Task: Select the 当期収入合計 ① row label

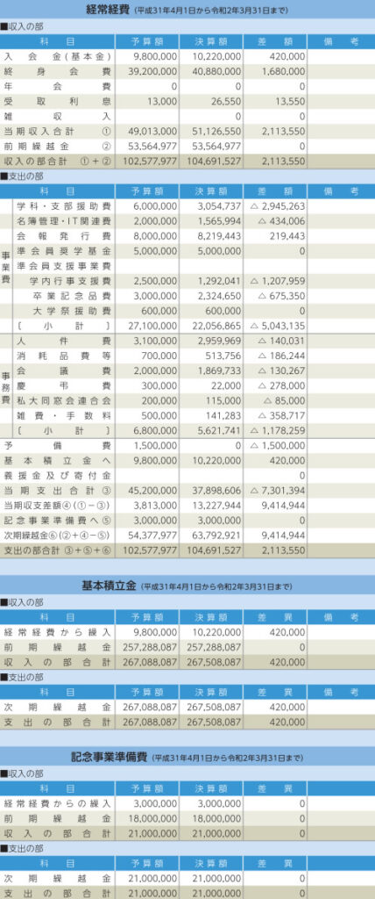Action: (x=57, y=132)
